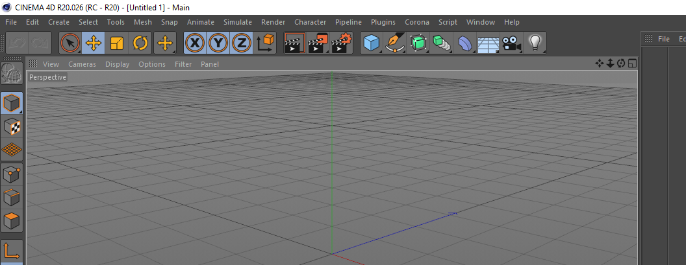Add a Camera object
This screenshot has height=265, width=686.
pyautogui.click(x=512, y=43)
